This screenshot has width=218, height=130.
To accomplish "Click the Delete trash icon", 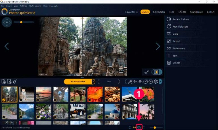I will [169, 63].
